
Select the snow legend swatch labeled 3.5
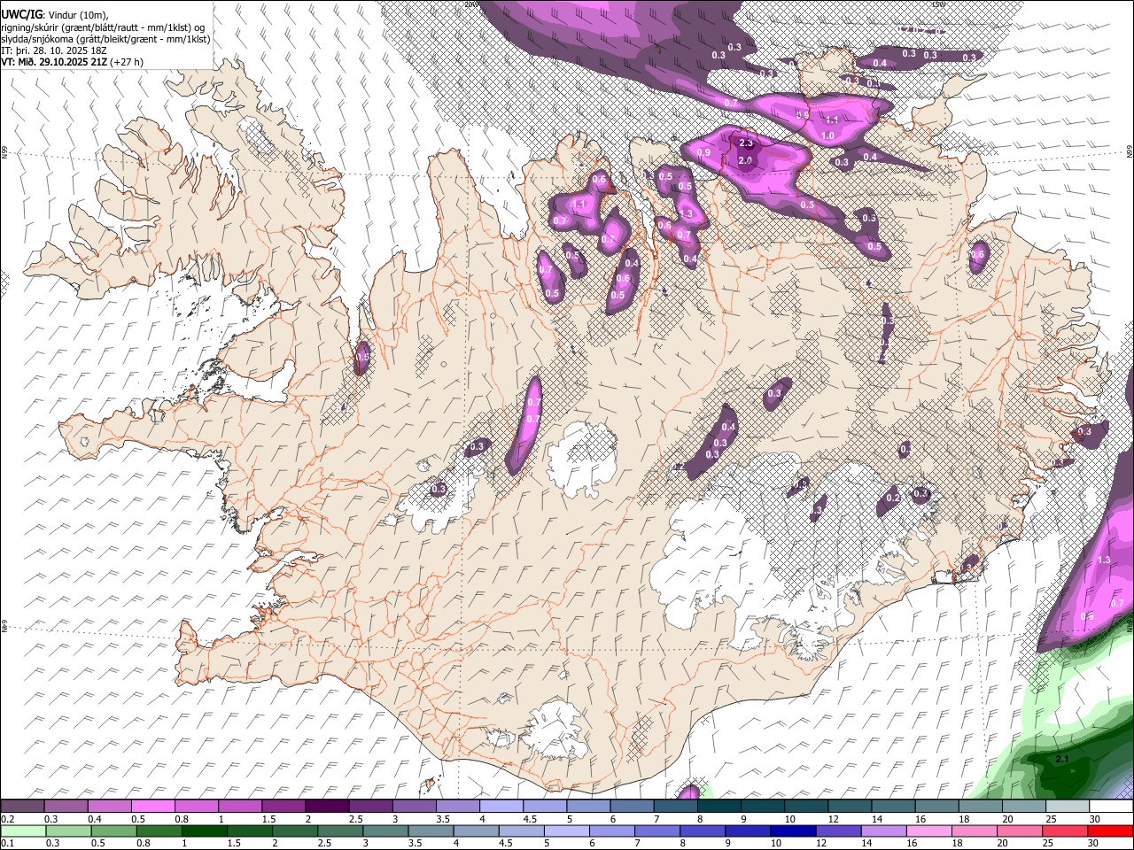[x=457, y=807]
